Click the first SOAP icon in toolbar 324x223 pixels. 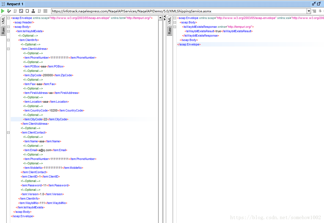tap(15, 11)
